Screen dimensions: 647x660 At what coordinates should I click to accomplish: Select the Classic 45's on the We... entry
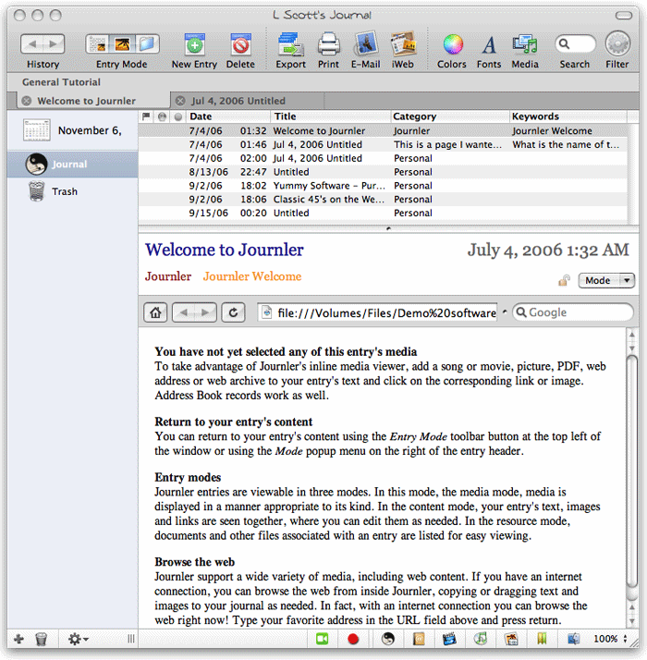[383, 200]
